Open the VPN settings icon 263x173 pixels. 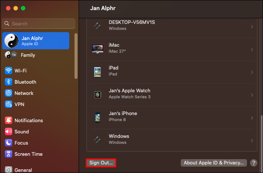(x=9, y=104)
